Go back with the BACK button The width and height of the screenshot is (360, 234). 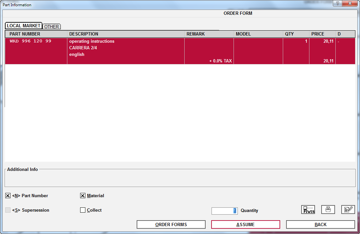(320, 224)
